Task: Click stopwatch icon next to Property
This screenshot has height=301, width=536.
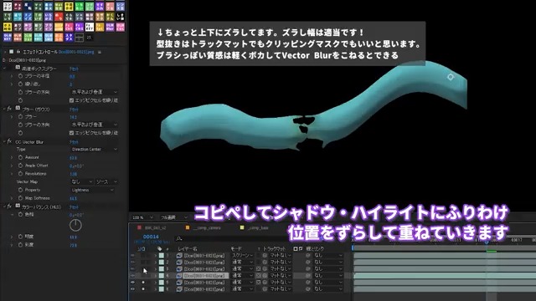Action: tap(20, 190)
